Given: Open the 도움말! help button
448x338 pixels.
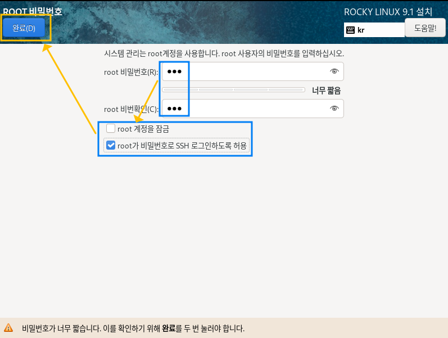Looking at the screenshot, I should 425,28.
